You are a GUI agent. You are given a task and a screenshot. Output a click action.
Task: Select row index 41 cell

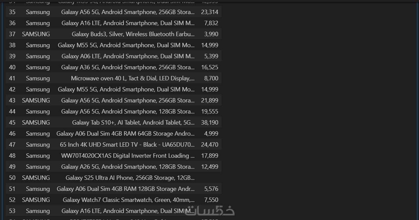click(x=12, y=78)
